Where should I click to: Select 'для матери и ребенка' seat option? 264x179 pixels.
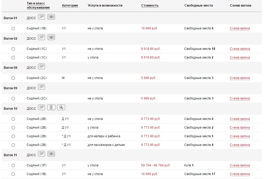(x=13, y=136)
